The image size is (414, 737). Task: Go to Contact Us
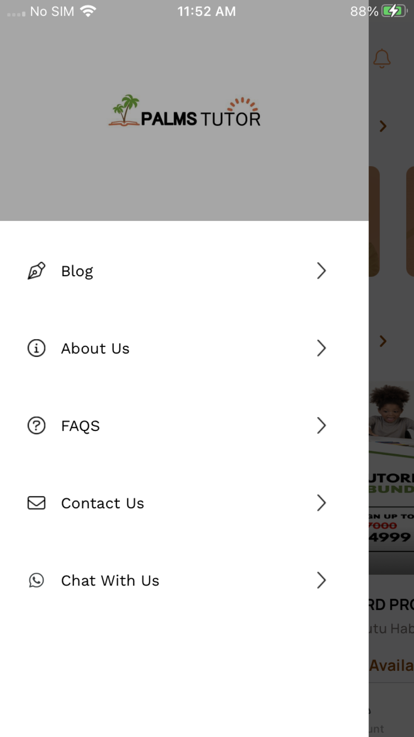tap(184, 503)
